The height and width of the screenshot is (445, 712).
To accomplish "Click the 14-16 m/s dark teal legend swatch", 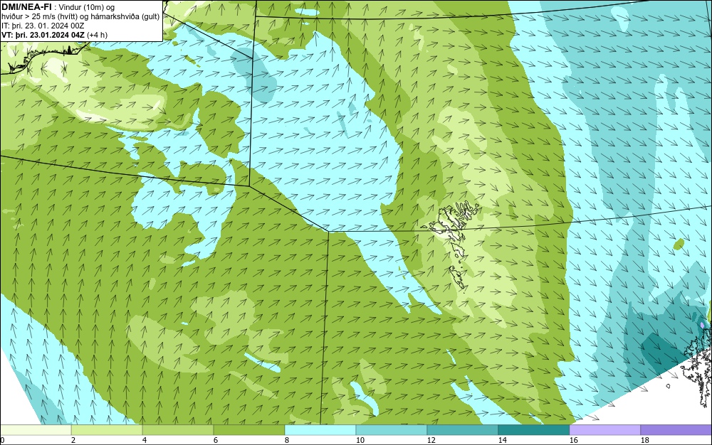I will pos(533,429).
